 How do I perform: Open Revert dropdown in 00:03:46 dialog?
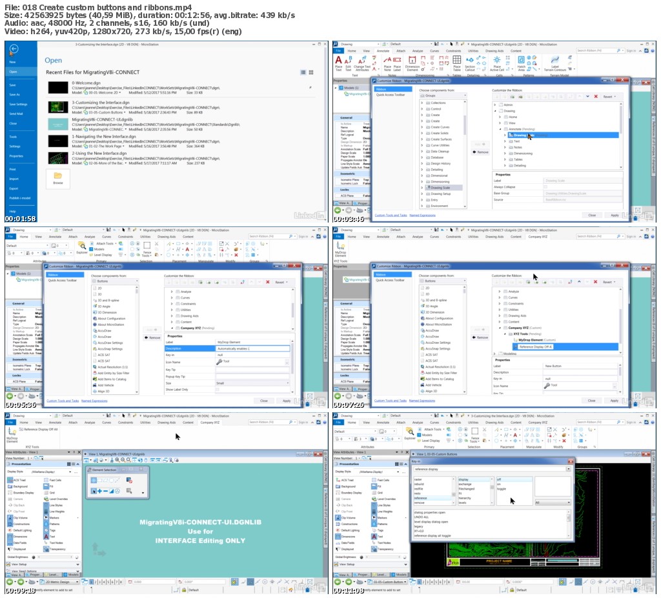[x=609, y=97]
